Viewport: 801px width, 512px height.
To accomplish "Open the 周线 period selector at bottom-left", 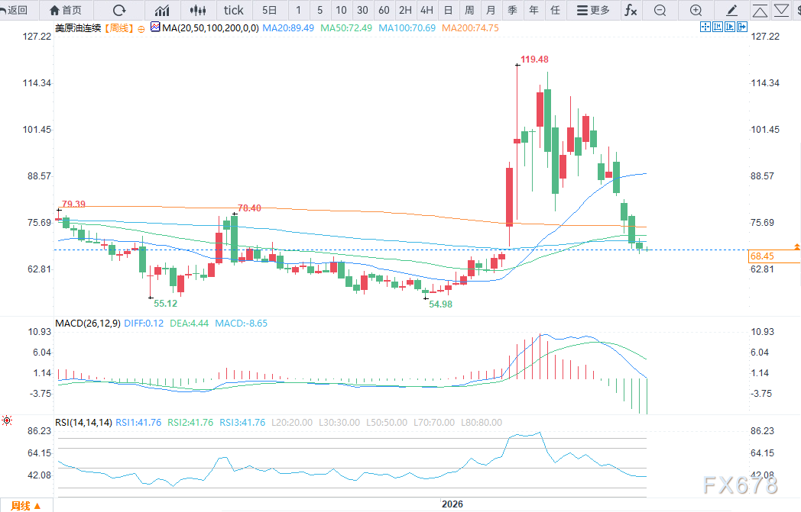I will (25, 506).
